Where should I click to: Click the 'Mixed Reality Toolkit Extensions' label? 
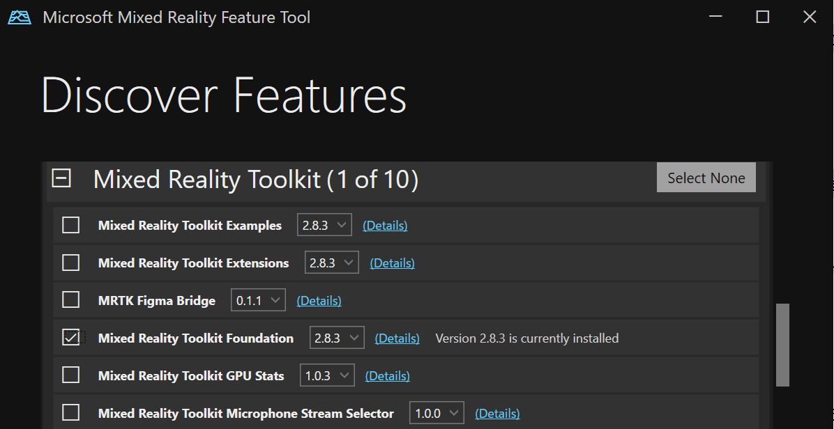[x=194, y=263]
